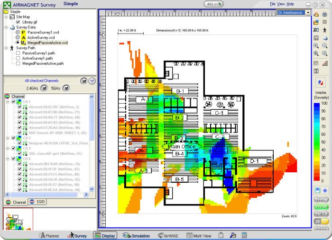This screenshot has width=332, height=240.
Task: Switch to the Channel tab
Action: click(16, 202)
